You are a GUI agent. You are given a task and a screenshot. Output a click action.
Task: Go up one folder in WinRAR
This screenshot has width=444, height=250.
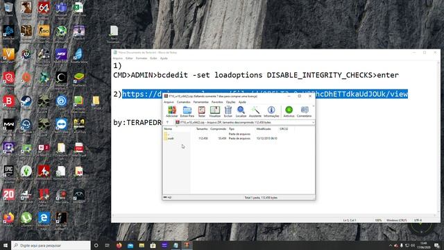point(167,122)
